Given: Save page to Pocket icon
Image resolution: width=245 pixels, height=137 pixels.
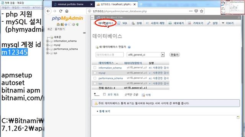Looking at the screenshot, I should point(196,11).
